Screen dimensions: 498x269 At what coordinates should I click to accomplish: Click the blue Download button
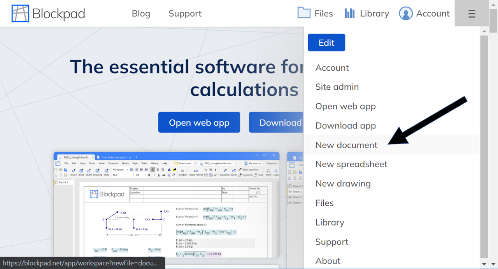pyautogui.click(x=276, y=123)
